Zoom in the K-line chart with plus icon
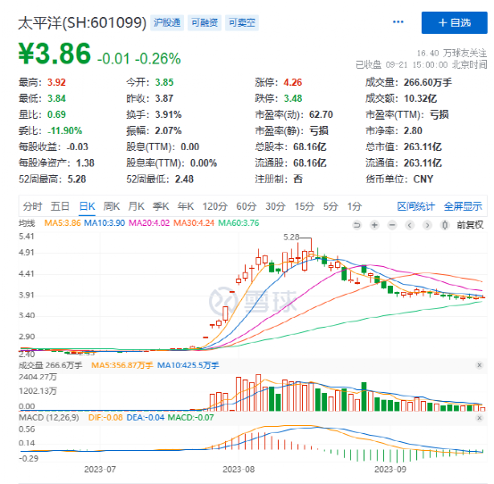Viewport: 494px width, 484px height. tap(374, 225)
